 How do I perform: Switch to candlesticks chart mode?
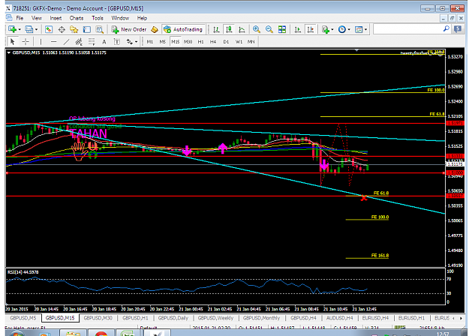coord(229,29)
